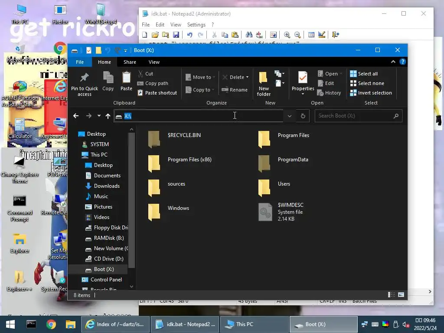Click Notepad2 Undo toolbar icon
This screenshot has height=333, width=444.
coord(190,35)
